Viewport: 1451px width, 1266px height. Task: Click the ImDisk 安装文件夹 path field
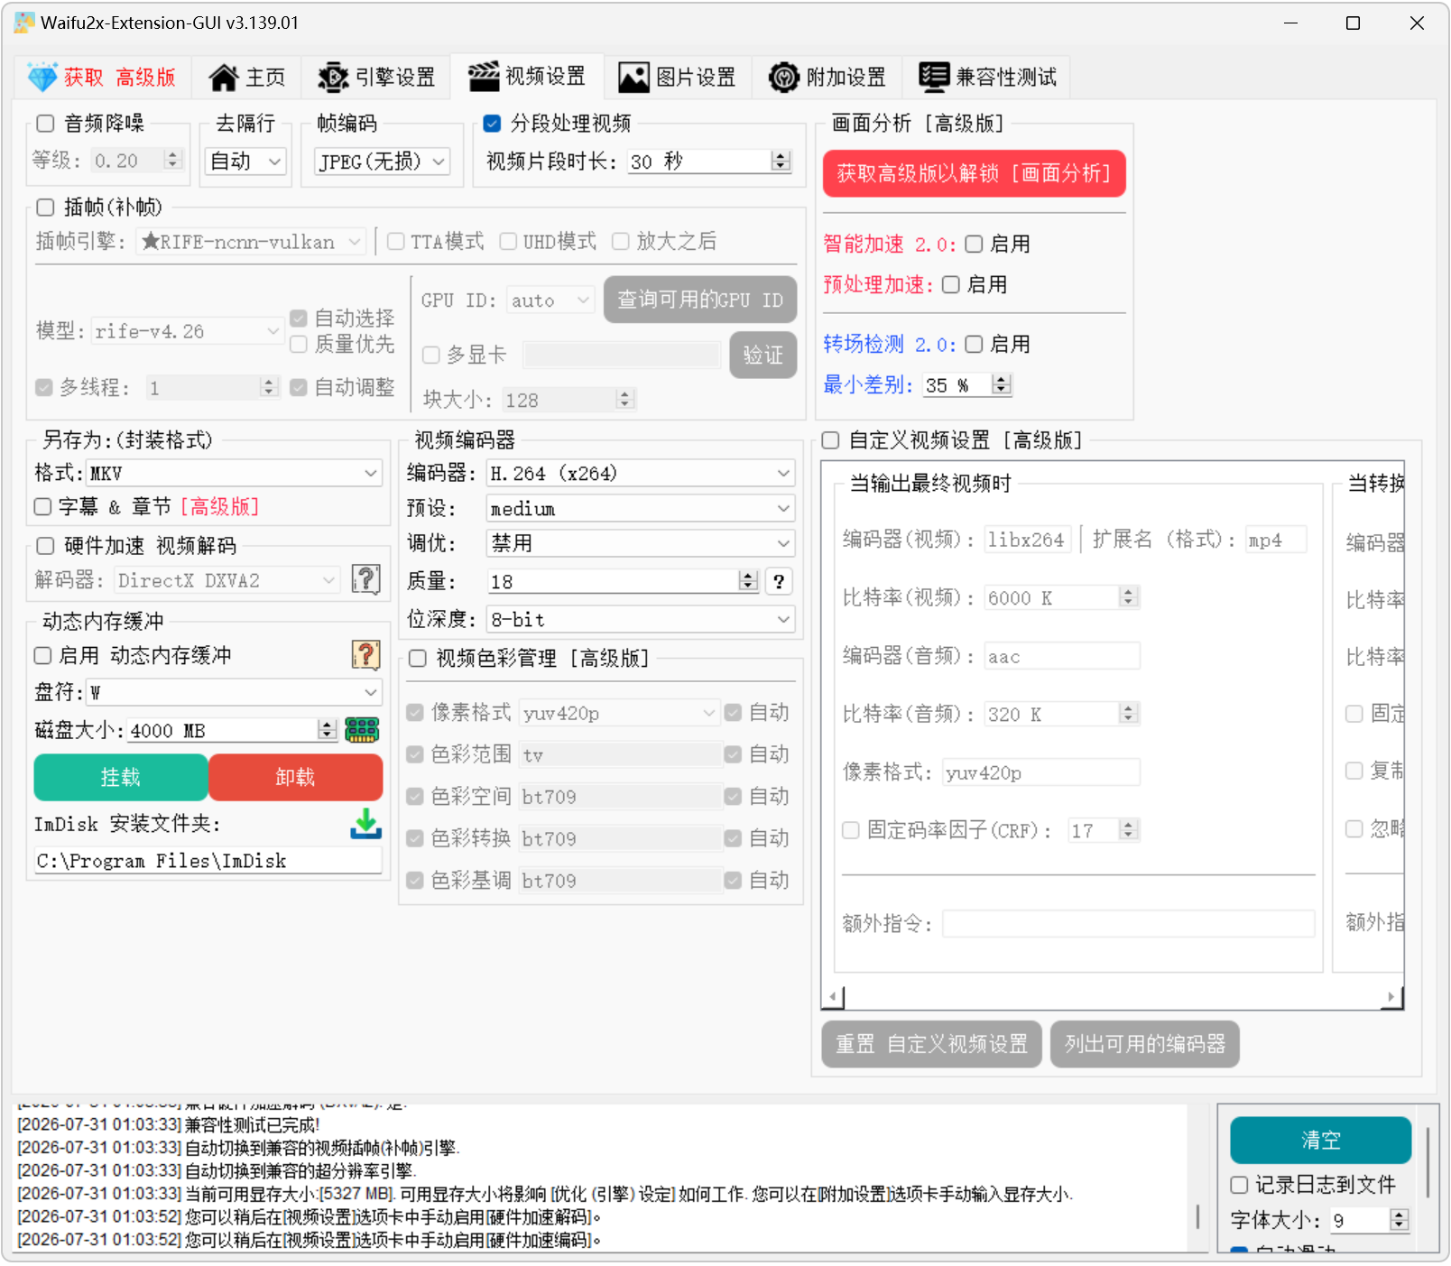point(208,861)
